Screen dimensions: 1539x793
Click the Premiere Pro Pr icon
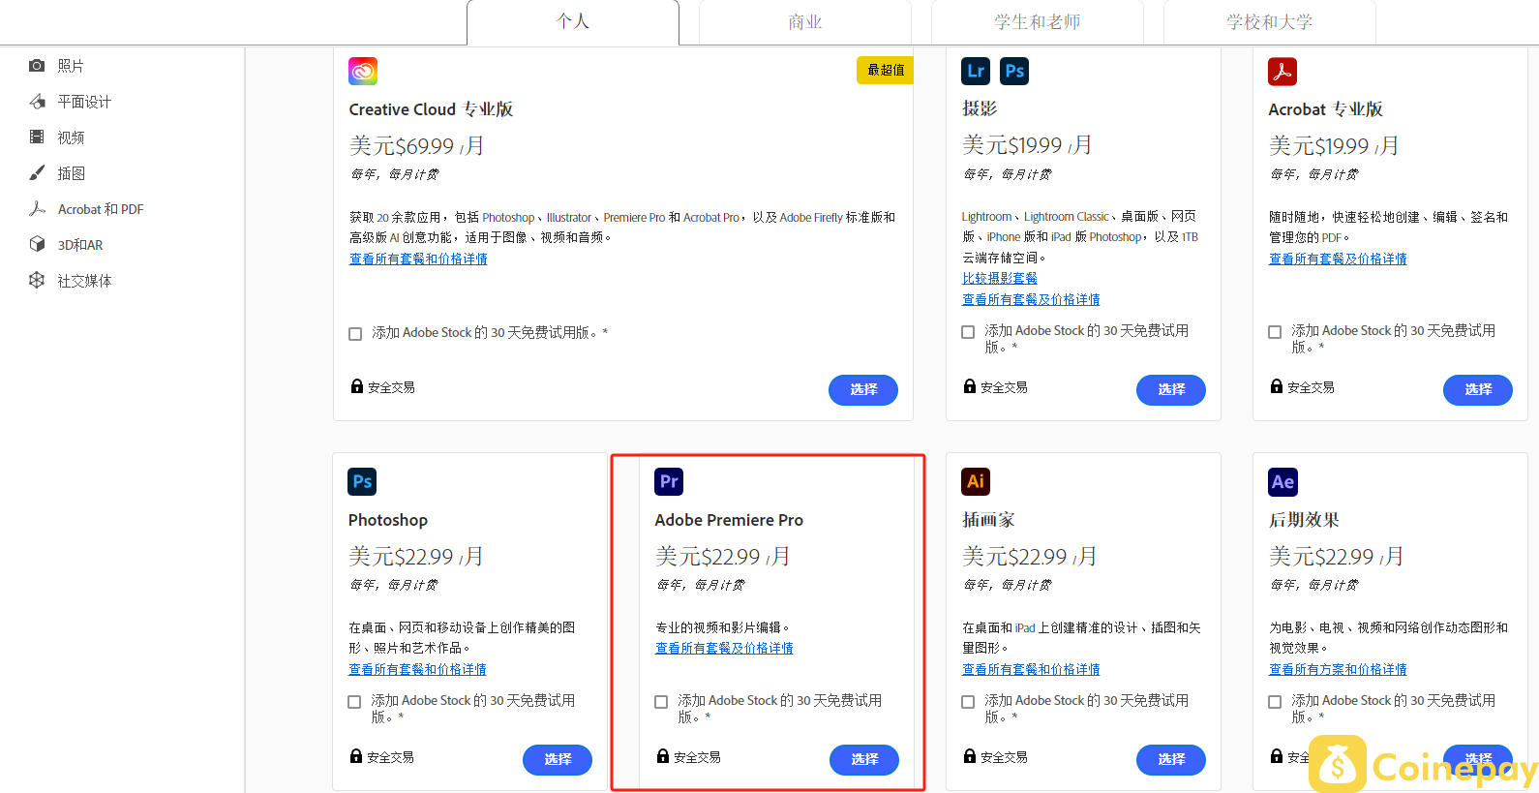669,481
